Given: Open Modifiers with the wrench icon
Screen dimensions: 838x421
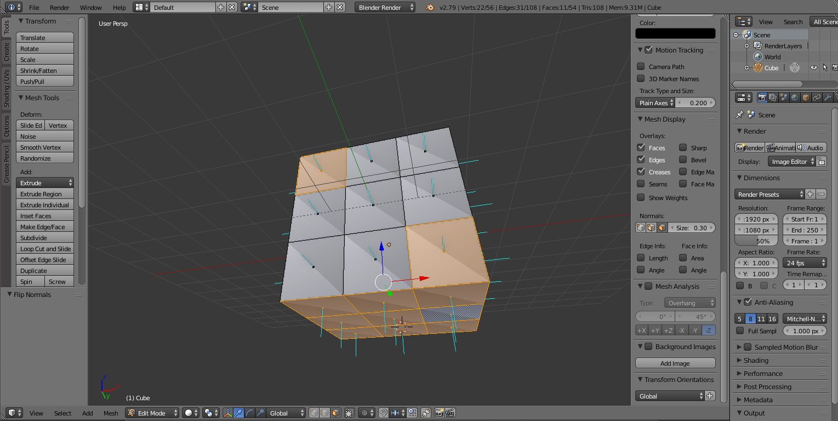Looking at the screenshot, I should pyautogui.click(x=828, y=99).
